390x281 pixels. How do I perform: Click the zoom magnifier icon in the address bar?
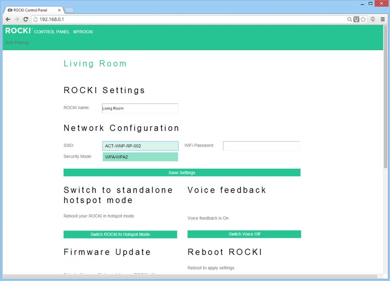point(349,19)
